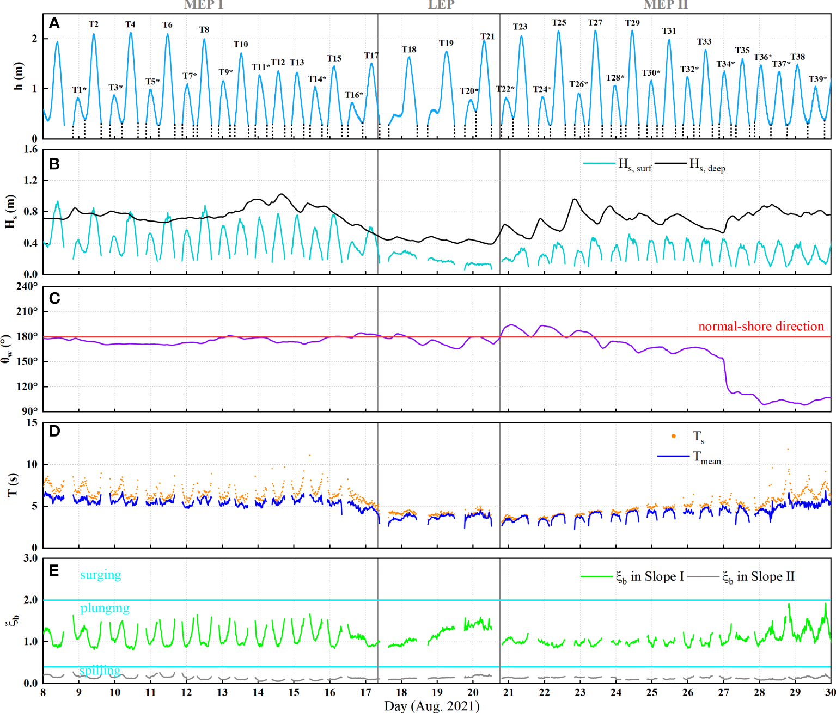Click the T16* tide label

[354, 95]
